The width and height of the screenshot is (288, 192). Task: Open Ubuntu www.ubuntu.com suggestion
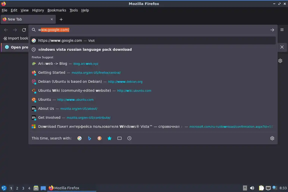tap(153, 99)
